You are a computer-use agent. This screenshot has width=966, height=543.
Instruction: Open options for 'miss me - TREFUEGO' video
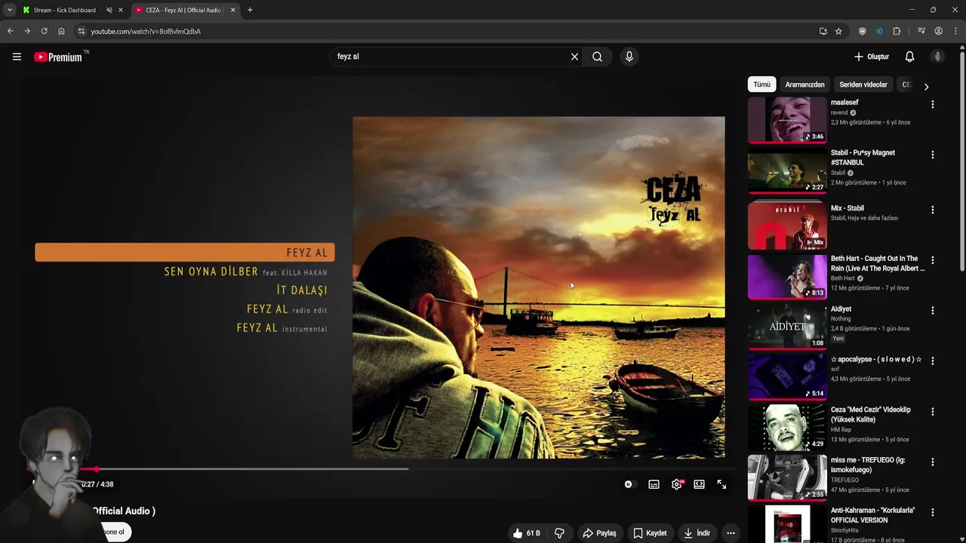pyautogui.click(x=932, y=462)
